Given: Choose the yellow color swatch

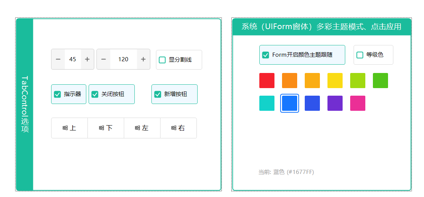Looking at the screenshot, I should pos(335,81).
